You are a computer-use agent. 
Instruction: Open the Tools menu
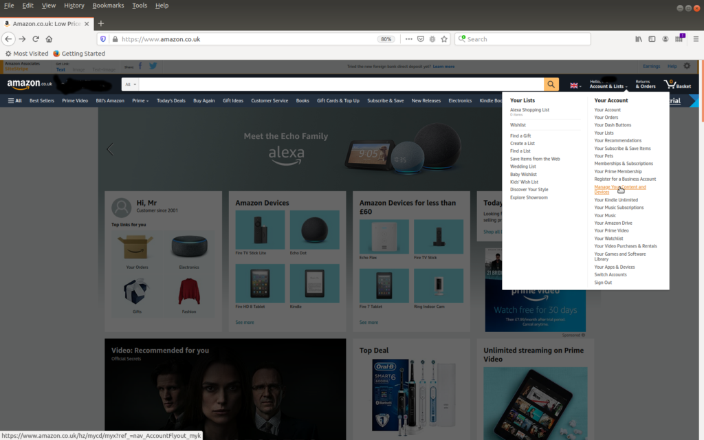pos(140,5)
